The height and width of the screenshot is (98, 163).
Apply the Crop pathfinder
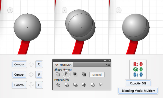84,85
